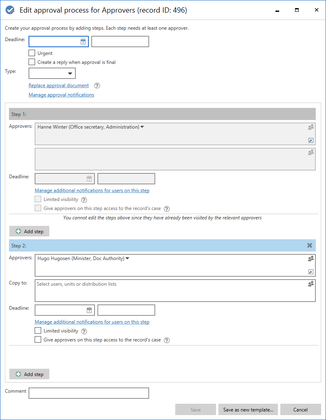
Task: Toggle Limited visibility checkbox in Step 2
Action: click(38, 331)
